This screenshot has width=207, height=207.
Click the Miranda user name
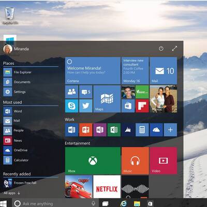pyautogui.click(x=21, y=49)
